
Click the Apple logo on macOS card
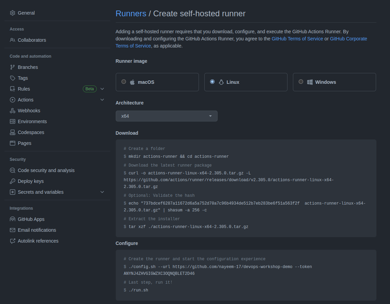pyautogui.click(x=132, y=82)
